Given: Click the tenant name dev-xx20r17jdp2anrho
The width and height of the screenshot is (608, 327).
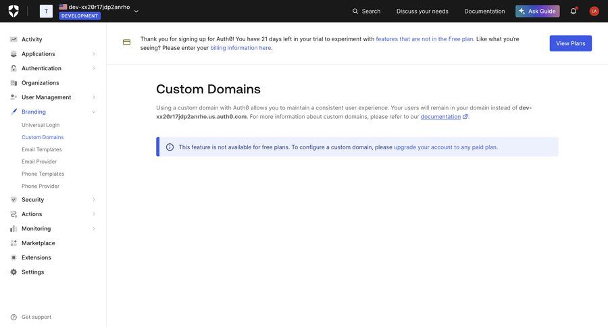Looking at the screenshot, I should (x=99, y=7).
